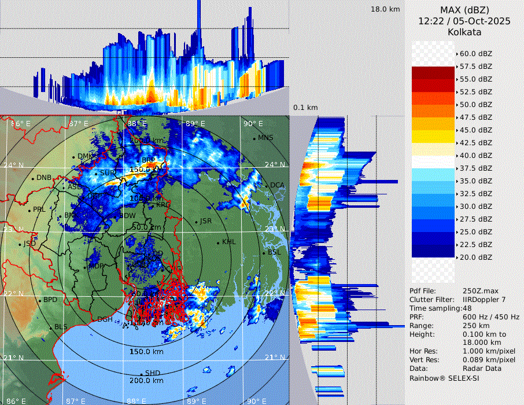The image size is (524, 405).
Task: Click the MNS station marker dot
Action: coord(254,138)
